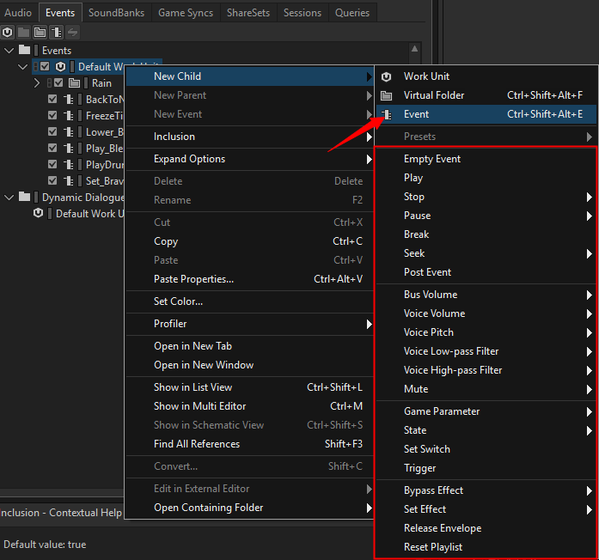Click the new Event toolbar icon
Viewport: 599px width, 560px height.
pyautogui.click(x=56, y=33)
